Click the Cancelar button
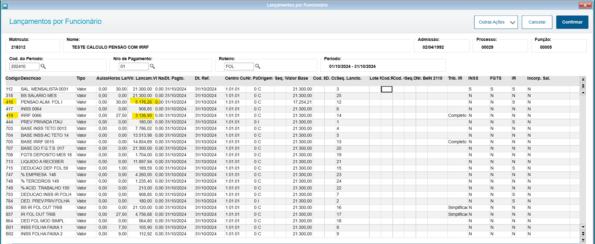The width and height of the screenshot is (595, 244). (537, 22)
